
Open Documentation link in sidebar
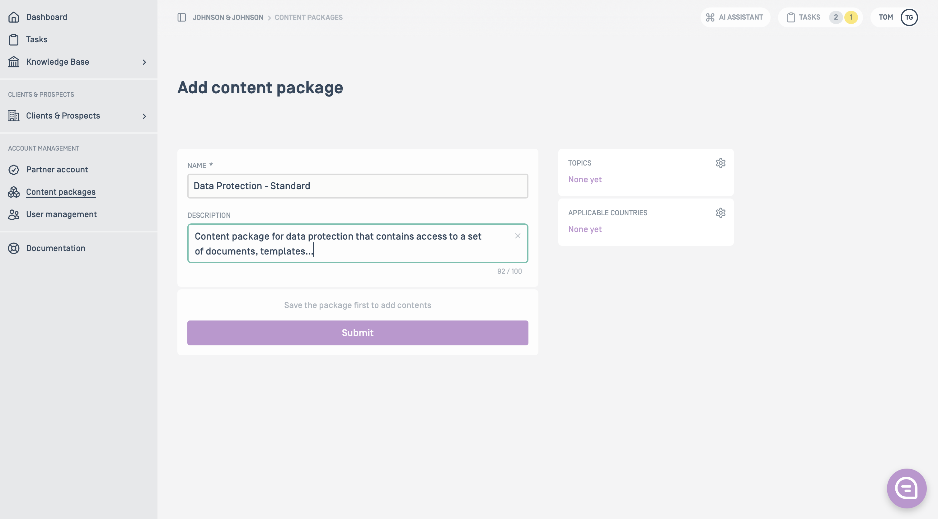tap(56, 248)
